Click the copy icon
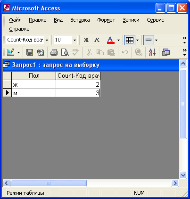 100,52
